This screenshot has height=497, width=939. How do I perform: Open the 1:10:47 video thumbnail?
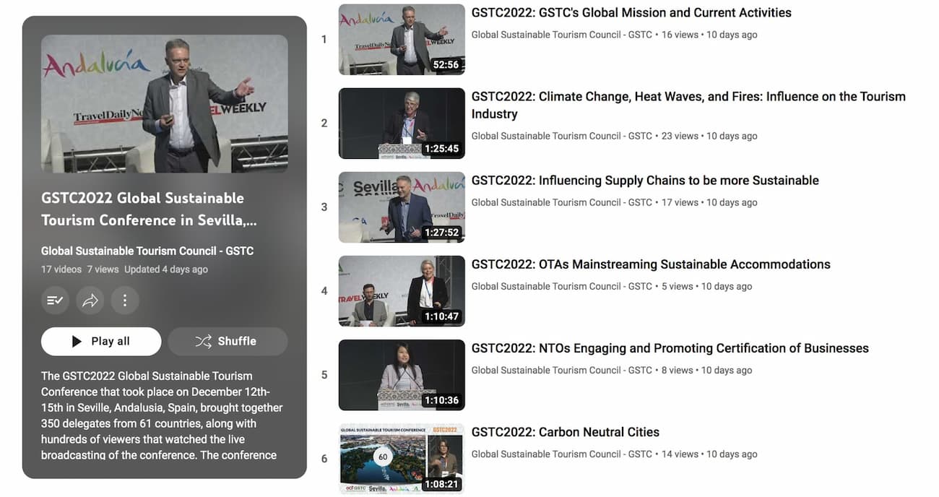[402, 291]
